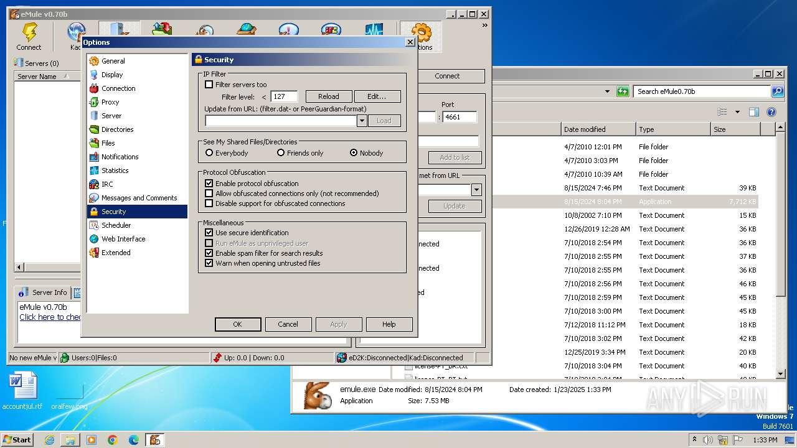The height and width of the screenshot is (448, 797).
Task: Click Help in the Options dialog
Action: pyautogui.click(x=389, y=324)
